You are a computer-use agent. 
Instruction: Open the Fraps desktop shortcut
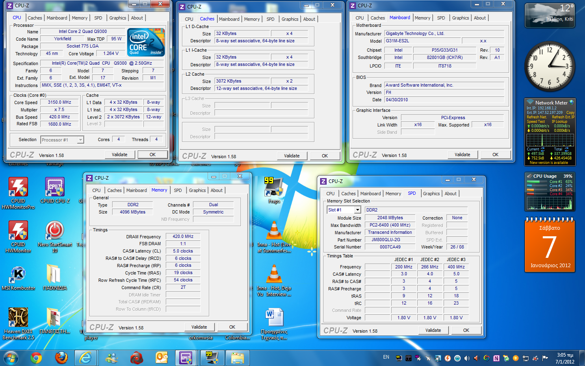(x=274, y=190)
